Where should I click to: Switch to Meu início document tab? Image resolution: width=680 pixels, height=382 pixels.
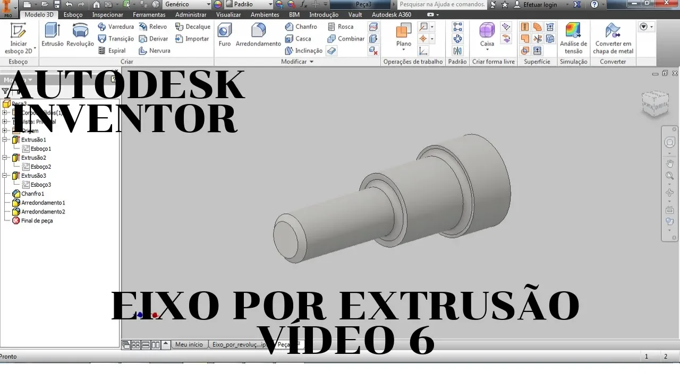pyautogui.click(x=189, y=344)
